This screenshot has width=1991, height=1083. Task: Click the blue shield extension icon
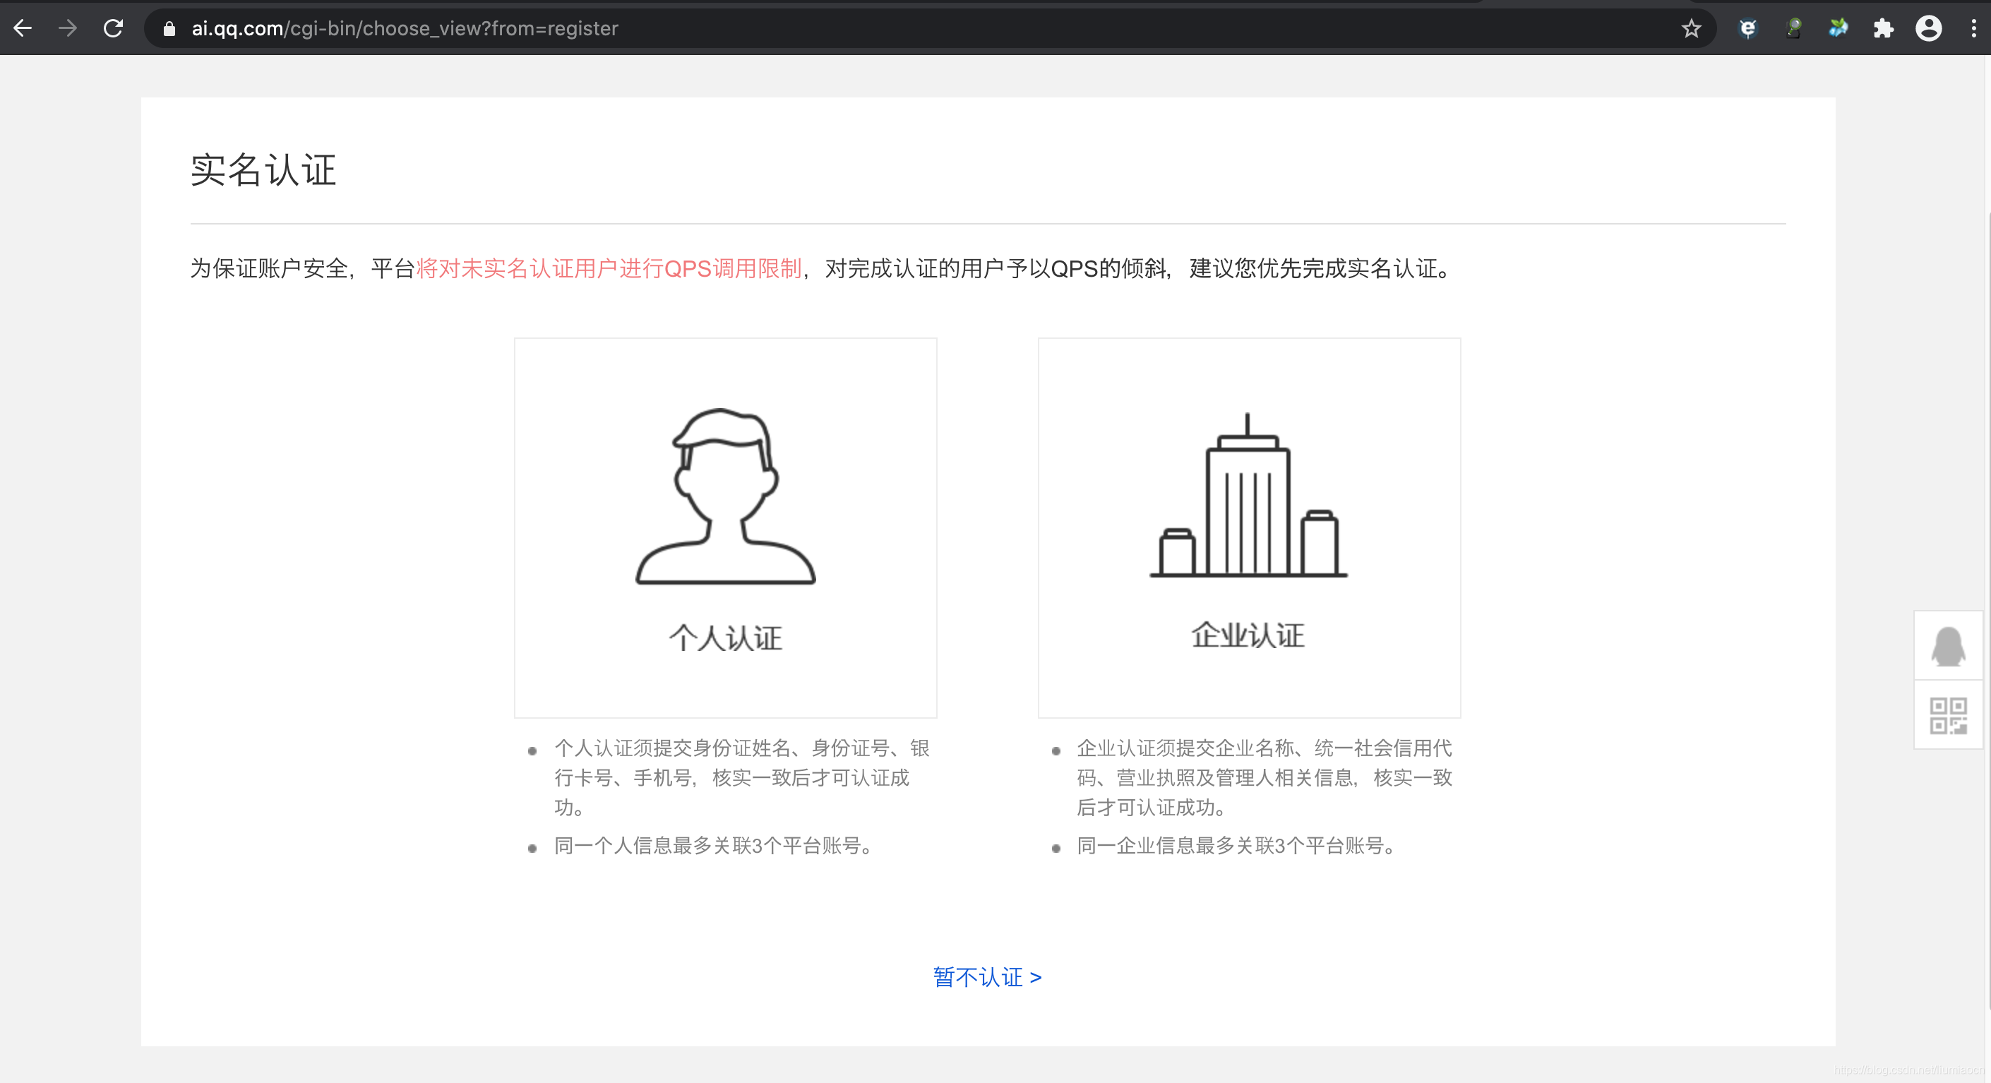click(1747, 29)
